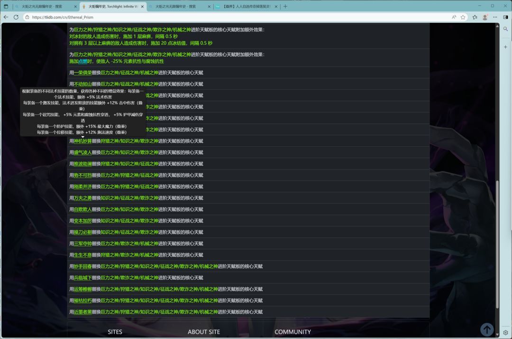Open the sidebar search magnifier icon
The image size is (512, 339).
(x=506, y=29)
